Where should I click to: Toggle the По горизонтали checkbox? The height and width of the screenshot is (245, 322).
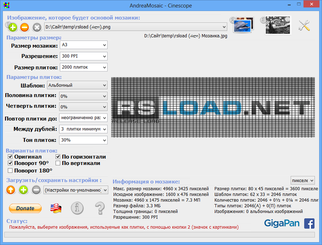(x=58, y=157)
